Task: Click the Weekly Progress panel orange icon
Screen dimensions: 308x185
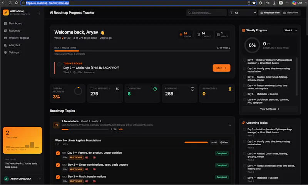Action: 244,30
